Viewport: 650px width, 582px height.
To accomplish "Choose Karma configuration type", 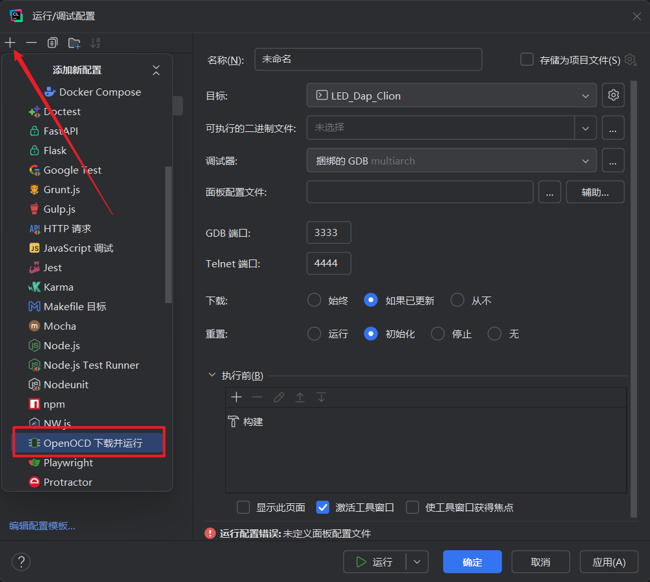I will point(51,287).
